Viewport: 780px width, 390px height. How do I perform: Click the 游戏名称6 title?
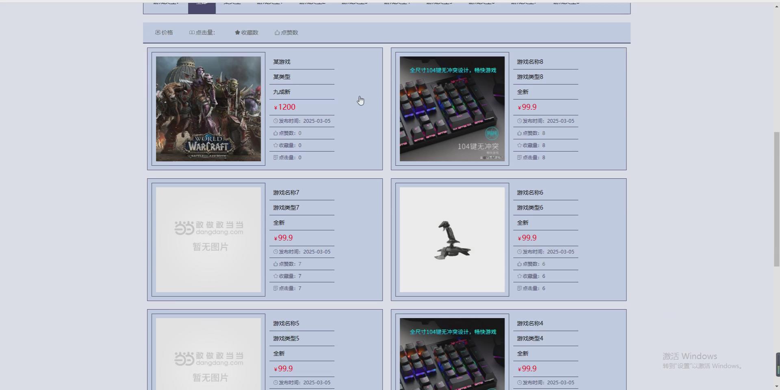[x=530, y=193]
